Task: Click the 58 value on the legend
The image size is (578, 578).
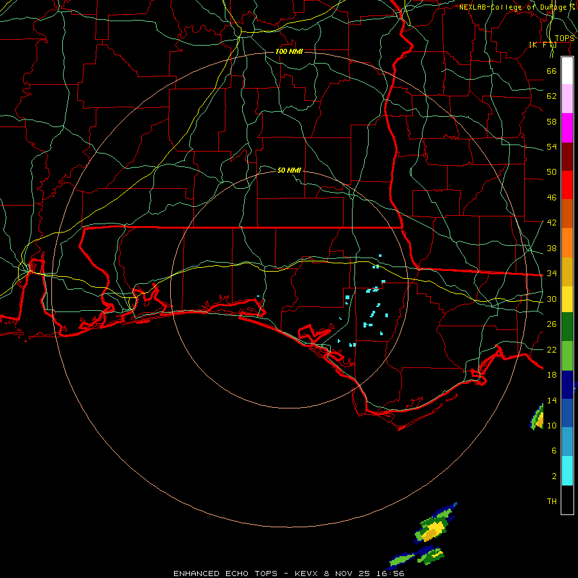Action: 552,121
